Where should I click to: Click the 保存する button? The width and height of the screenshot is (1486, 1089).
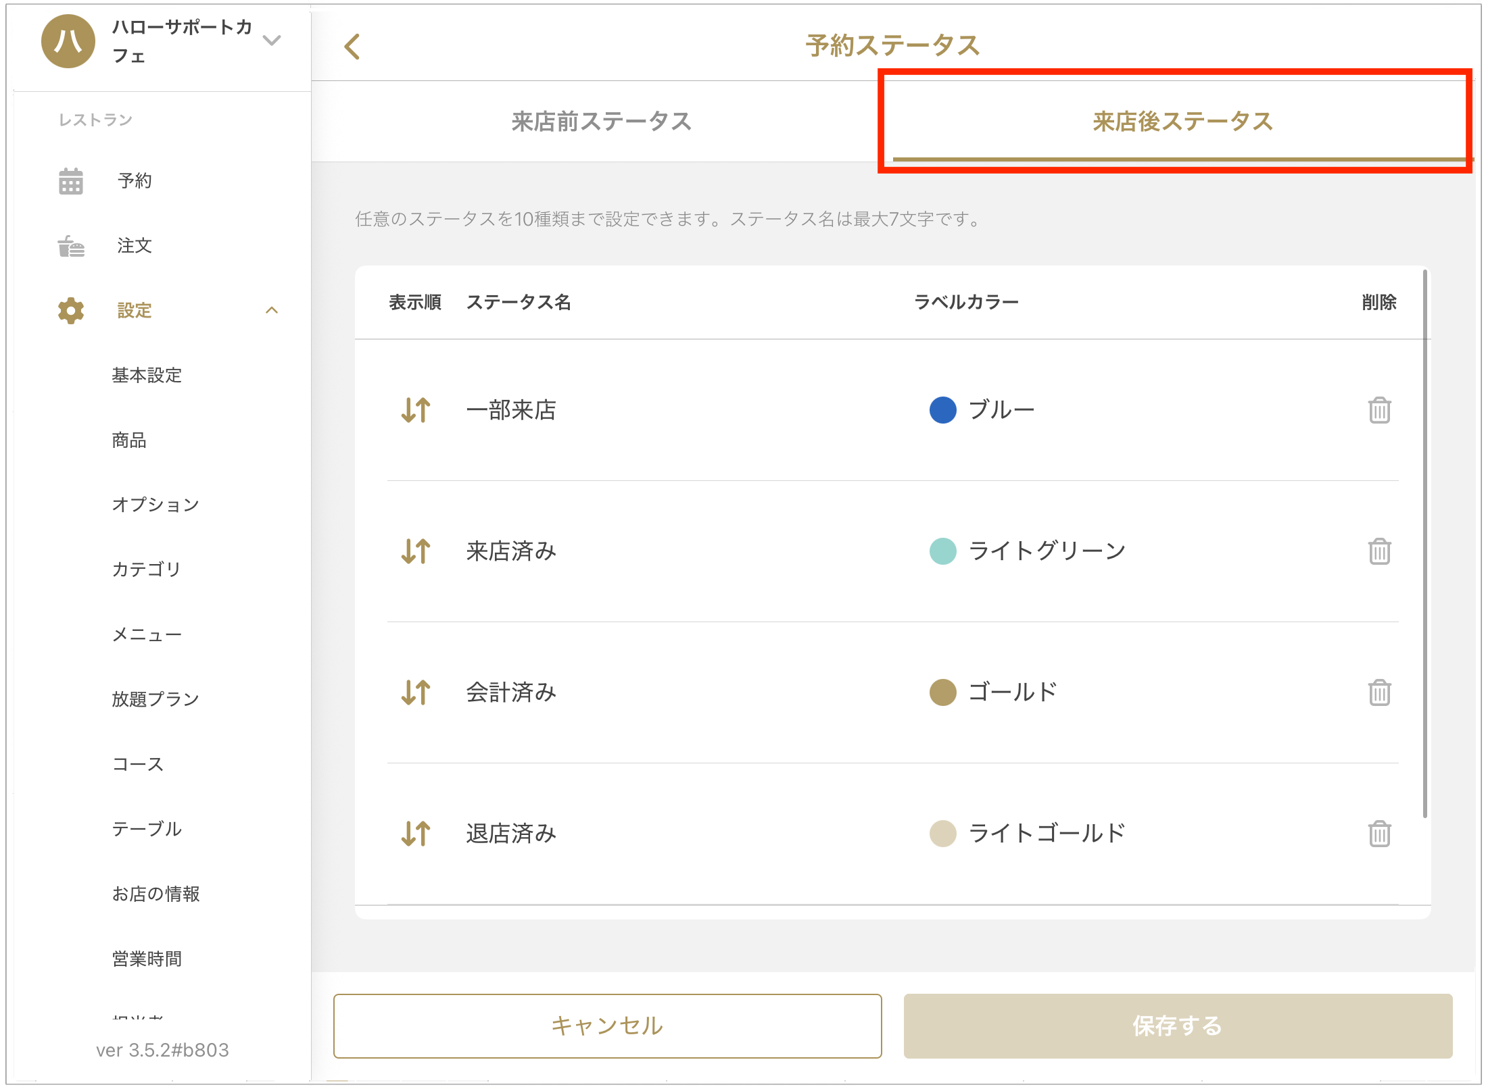point(1178,1025)
